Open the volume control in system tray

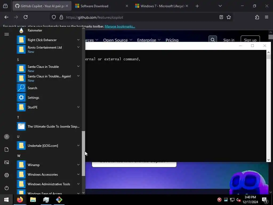238,200
